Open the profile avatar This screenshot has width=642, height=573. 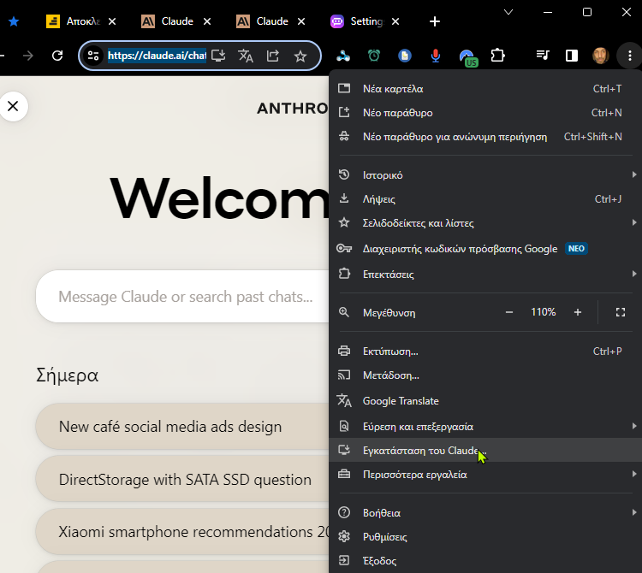click(601, 56)
